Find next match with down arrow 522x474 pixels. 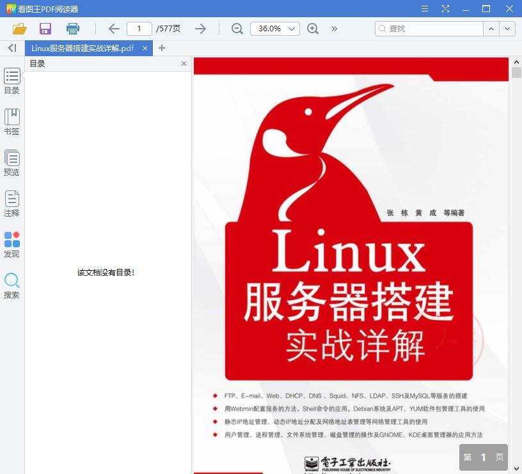(507, 29)
